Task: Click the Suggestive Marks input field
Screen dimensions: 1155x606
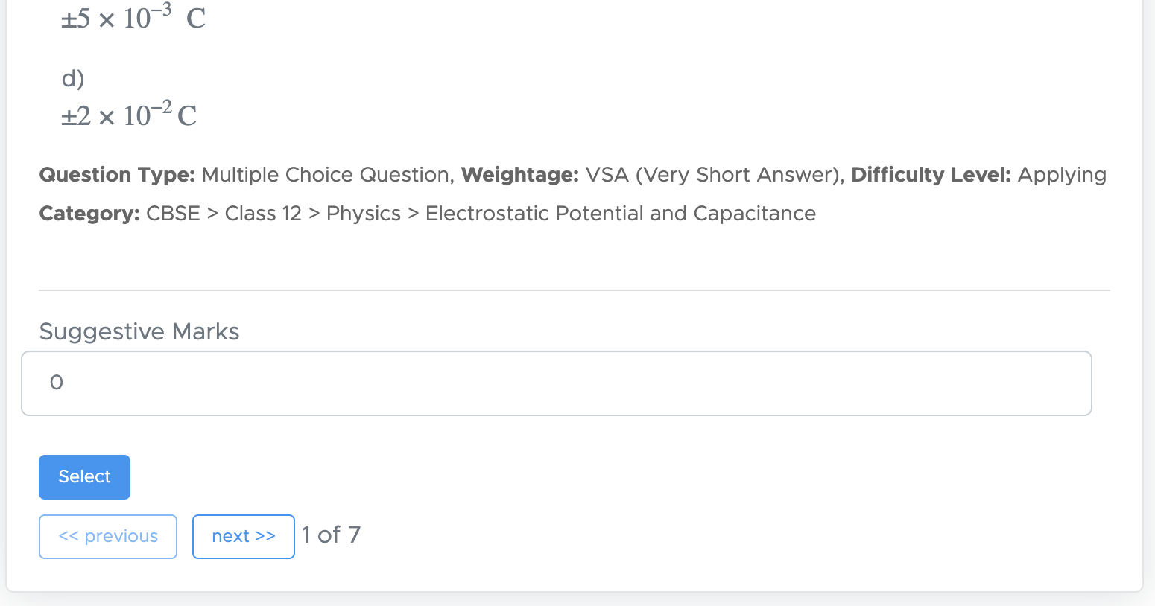Action: pos(556,383)
